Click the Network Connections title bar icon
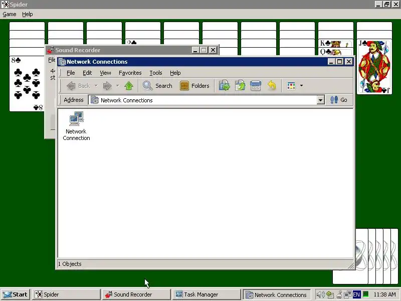 tap(62, 62)
